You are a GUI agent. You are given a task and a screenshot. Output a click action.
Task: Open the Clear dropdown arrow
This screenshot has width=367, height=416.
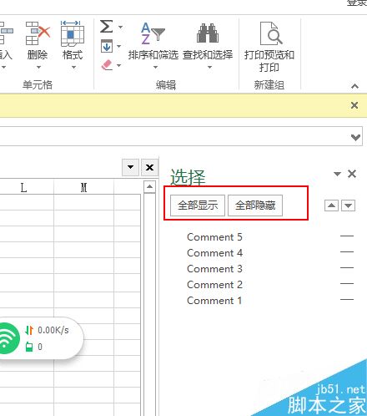118,65
